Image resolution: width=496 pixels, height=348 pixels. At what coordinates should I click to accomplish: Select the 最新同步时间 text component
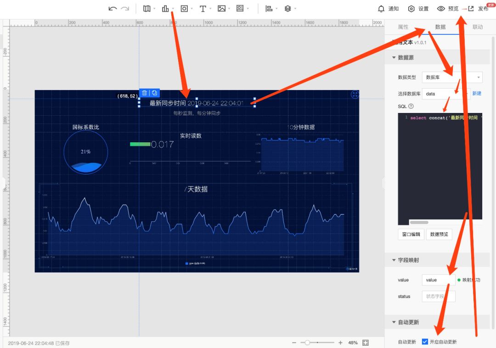pos(197,103)
